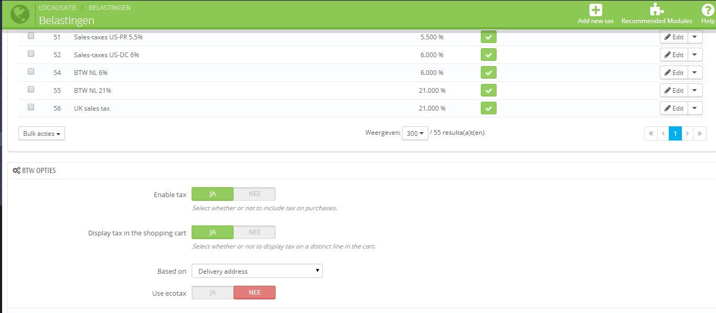Click tax name BTW NL 6%
The height and width of the screenshot is (313, 716).
pos(91,73)
